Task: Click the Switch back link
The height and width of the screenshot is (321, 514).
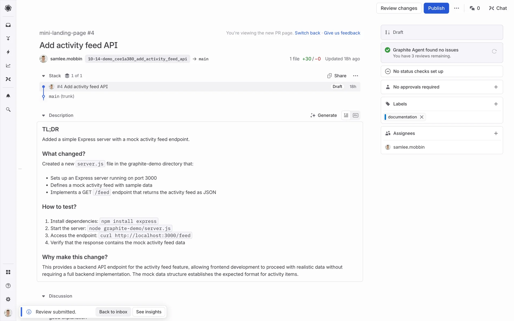Action: point(307,33)
